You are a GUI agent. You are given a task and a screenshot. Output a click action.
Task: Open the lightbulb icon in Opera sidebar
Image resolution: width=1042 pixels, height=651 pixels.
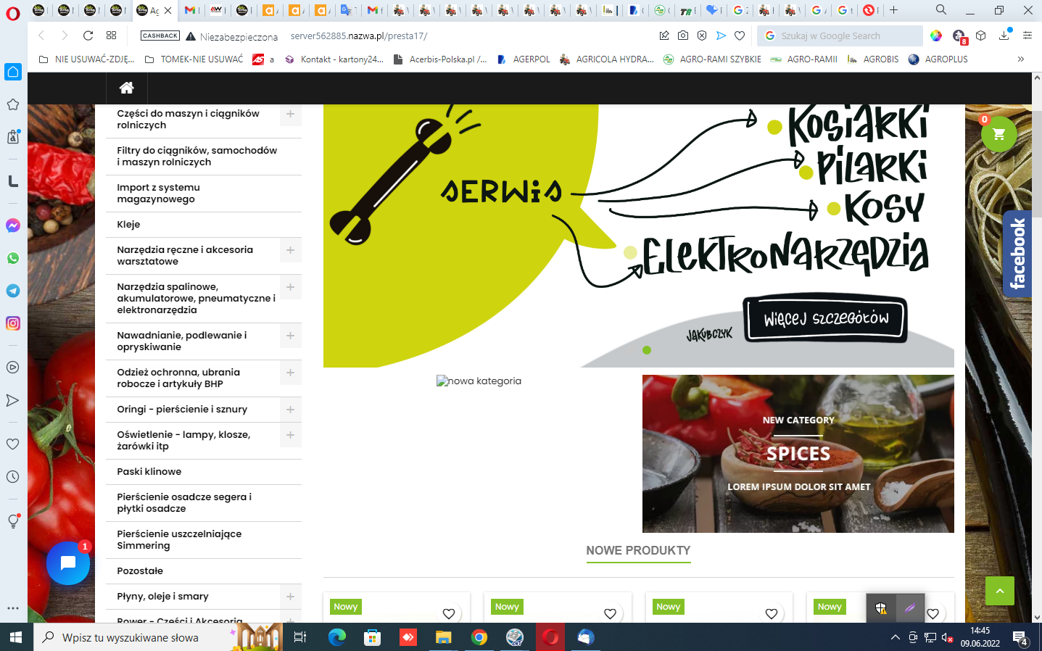click(x=13, y=521)
